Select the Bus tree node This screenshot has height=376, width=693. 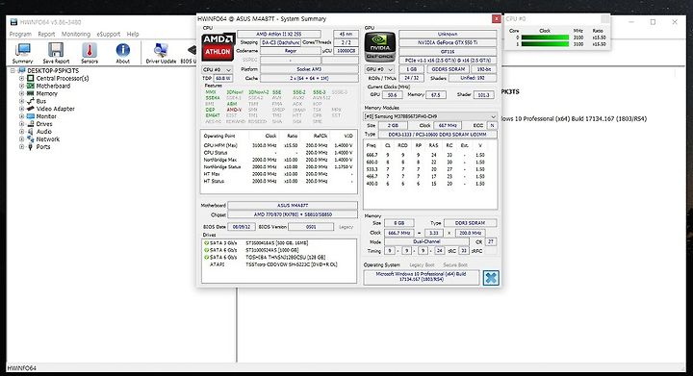41,101
